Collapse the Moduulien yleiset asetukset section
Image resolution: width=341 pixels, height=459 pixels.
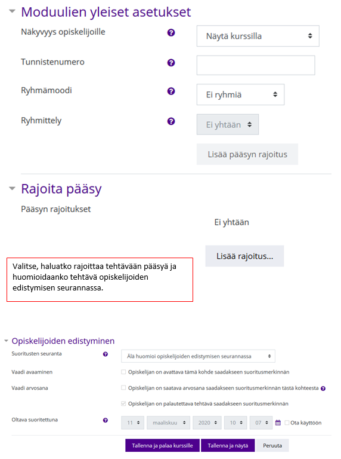[12, 12]
